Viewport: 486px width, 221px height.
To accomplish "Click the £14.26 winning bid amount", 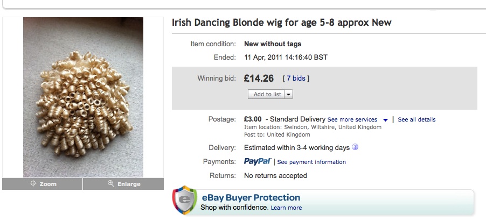I will pos(259,79).
